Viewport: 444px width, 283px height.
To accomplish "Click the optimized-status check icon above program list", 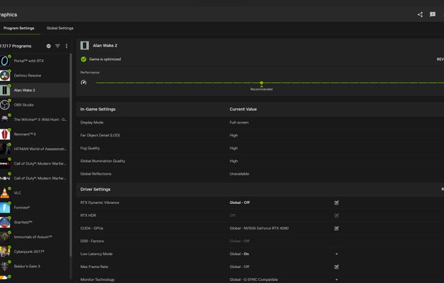I will 49,46.
